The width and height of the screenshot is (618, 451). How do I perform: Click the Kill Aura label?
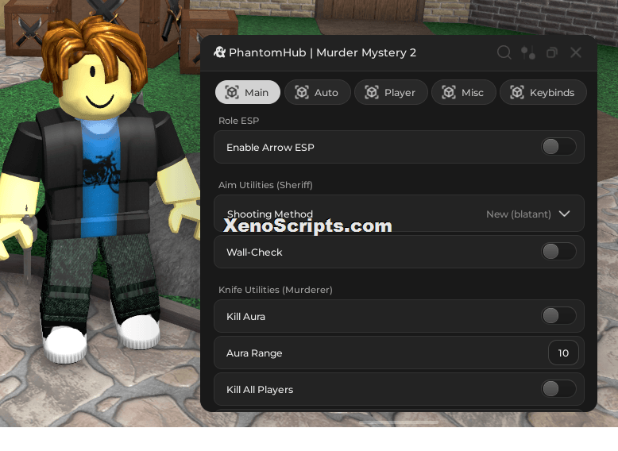click(245, 317)
